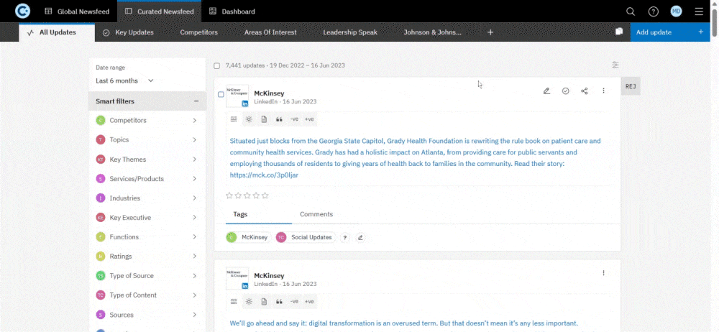Open the Johnson & Johns... tab
Screen dimensions: 719x332
pos(432,32)
